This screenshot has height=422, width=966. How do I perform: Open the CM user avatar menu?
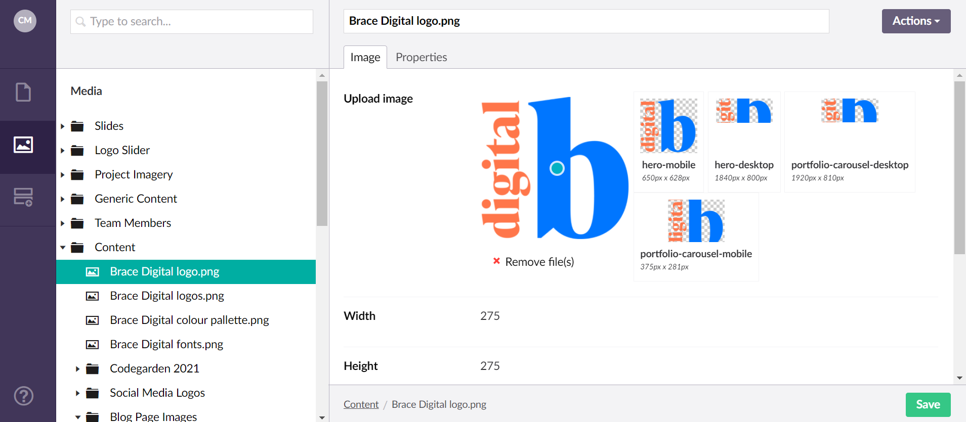(x=25, y=21)
